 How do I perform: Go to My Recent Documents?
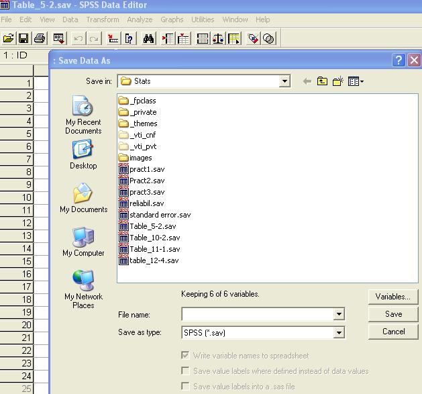pyautogui.click(x=83, y=115)
